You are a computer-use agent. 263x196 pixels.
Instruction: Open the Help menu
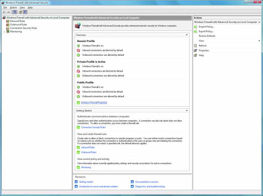click(x=30, y=8)
